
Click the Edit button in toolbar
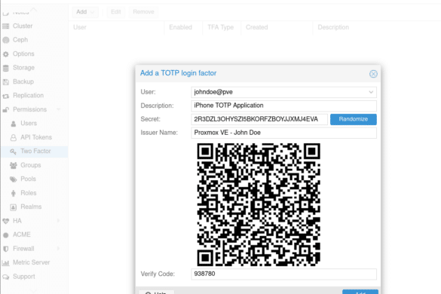point(116,12)
